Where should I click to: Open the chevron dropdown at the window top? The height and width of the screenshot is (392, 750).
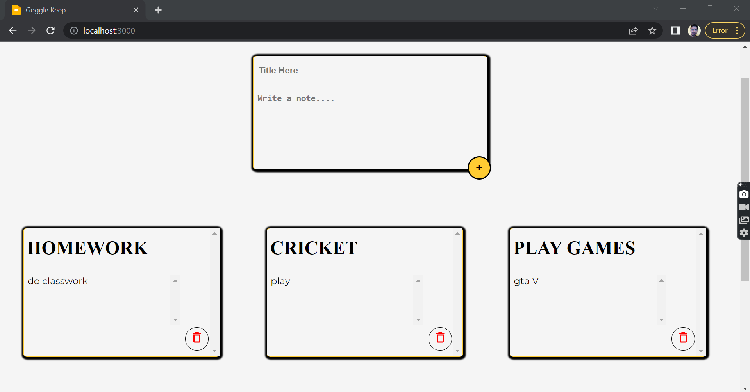coord(655,8)
